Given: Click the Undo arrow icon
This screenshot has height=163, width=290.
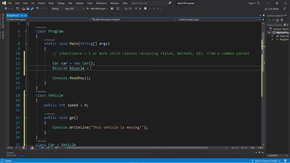Looking at the screenshot, I should (38, 9).
